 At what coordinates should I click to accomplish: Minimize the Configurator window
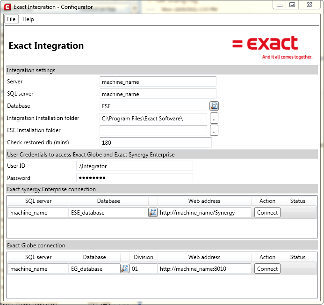coord(280,5)
